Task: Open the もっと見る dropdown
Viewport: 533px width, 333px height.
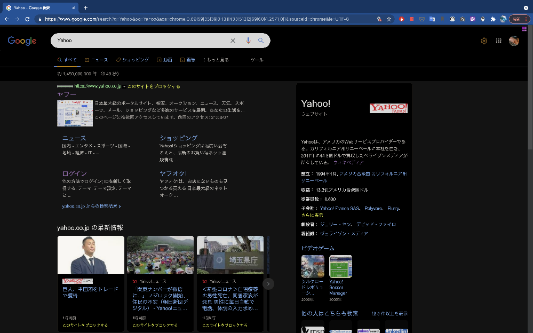Action: click(x=216, y=59)
